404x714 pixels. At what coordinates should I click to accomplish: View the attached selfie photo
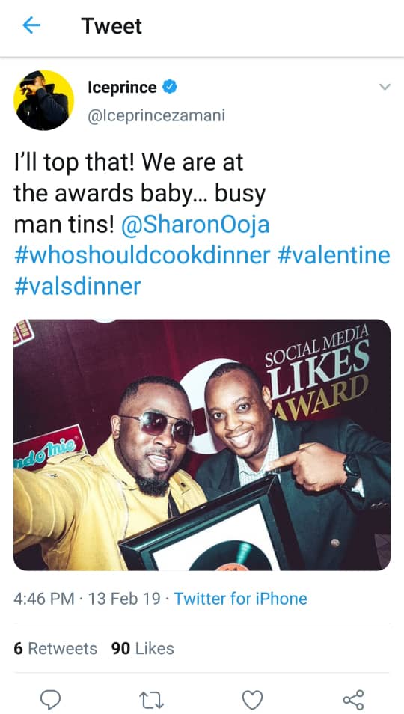202,445
